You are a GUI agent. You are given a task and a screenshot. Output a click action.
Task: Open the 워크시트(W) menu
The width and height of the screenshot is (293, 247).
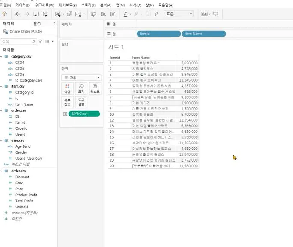coord(45,5)
